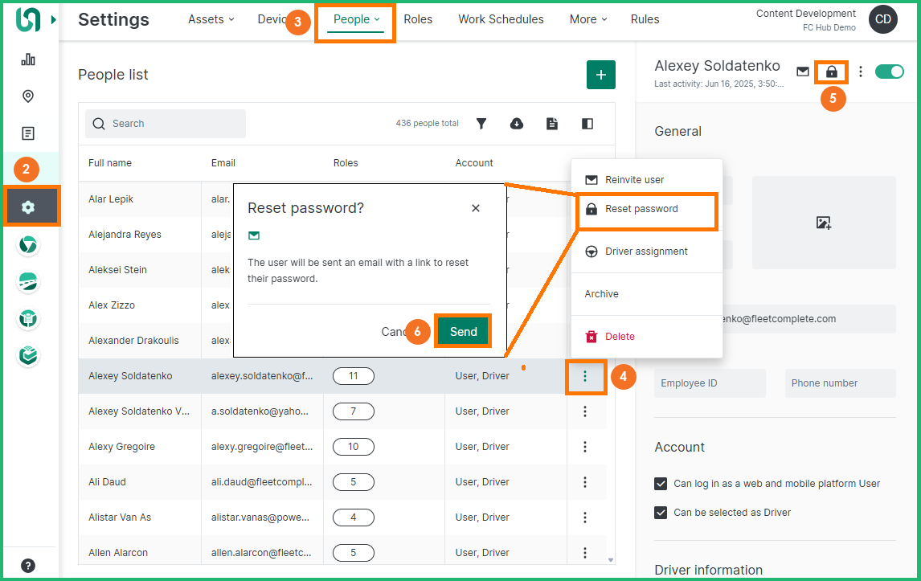The height and width of the screenshot is (581, 921).
Task: Open the More dropdown menu
Action: pos(588,19)
